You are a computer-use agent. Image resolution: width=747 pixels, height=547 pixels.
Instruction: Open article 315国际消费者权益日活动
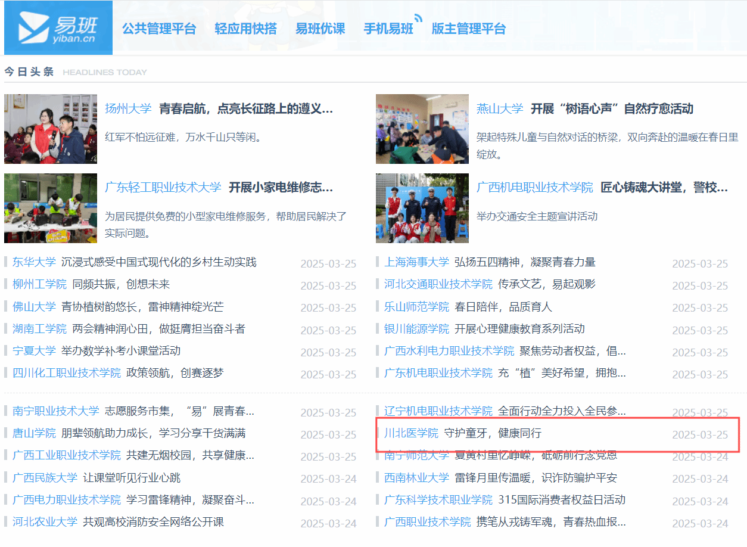tap(562, 500)
